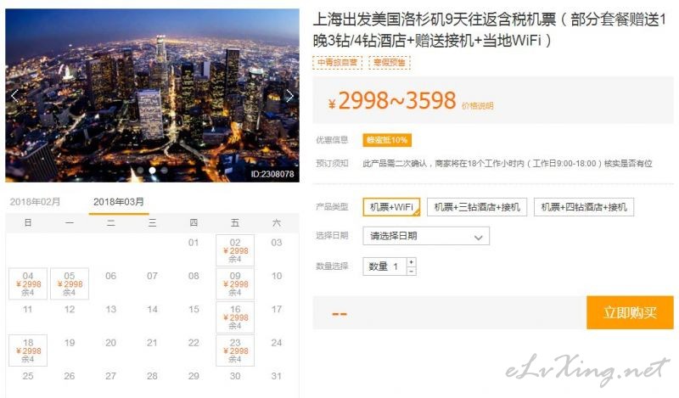Image resolution: width=679 pixels, height=398 pixels.
Task: Open the 价格说明 price explanation link
Action: [x=478, y=106]
